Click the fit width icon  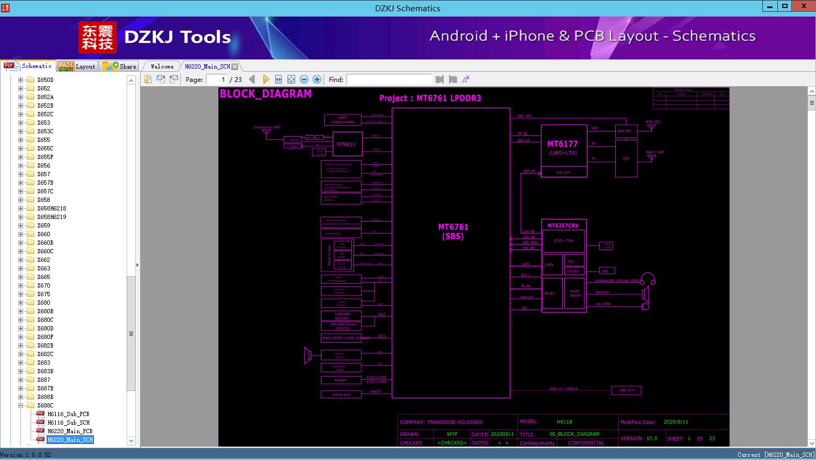(278, 79)
